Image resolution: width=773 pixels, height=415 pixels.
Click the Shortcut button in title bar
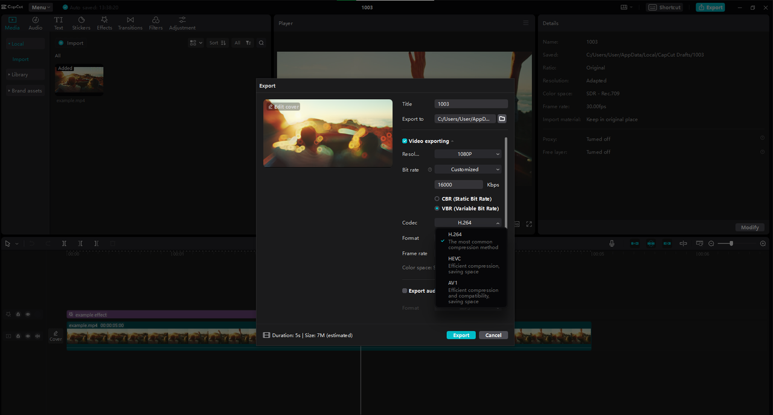pos(665,7)
